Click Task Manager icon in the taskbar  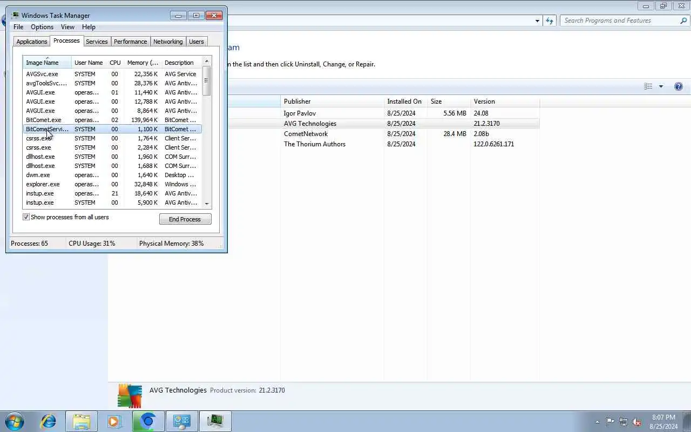pos(215,421)
